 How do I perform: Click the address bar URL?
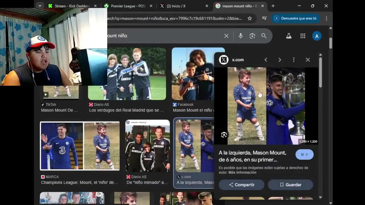point(175,19)
